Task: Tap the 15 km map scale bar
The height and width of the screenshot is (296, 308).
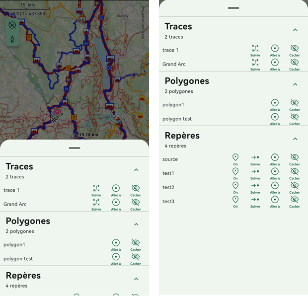Action: [x=27, y=6]
